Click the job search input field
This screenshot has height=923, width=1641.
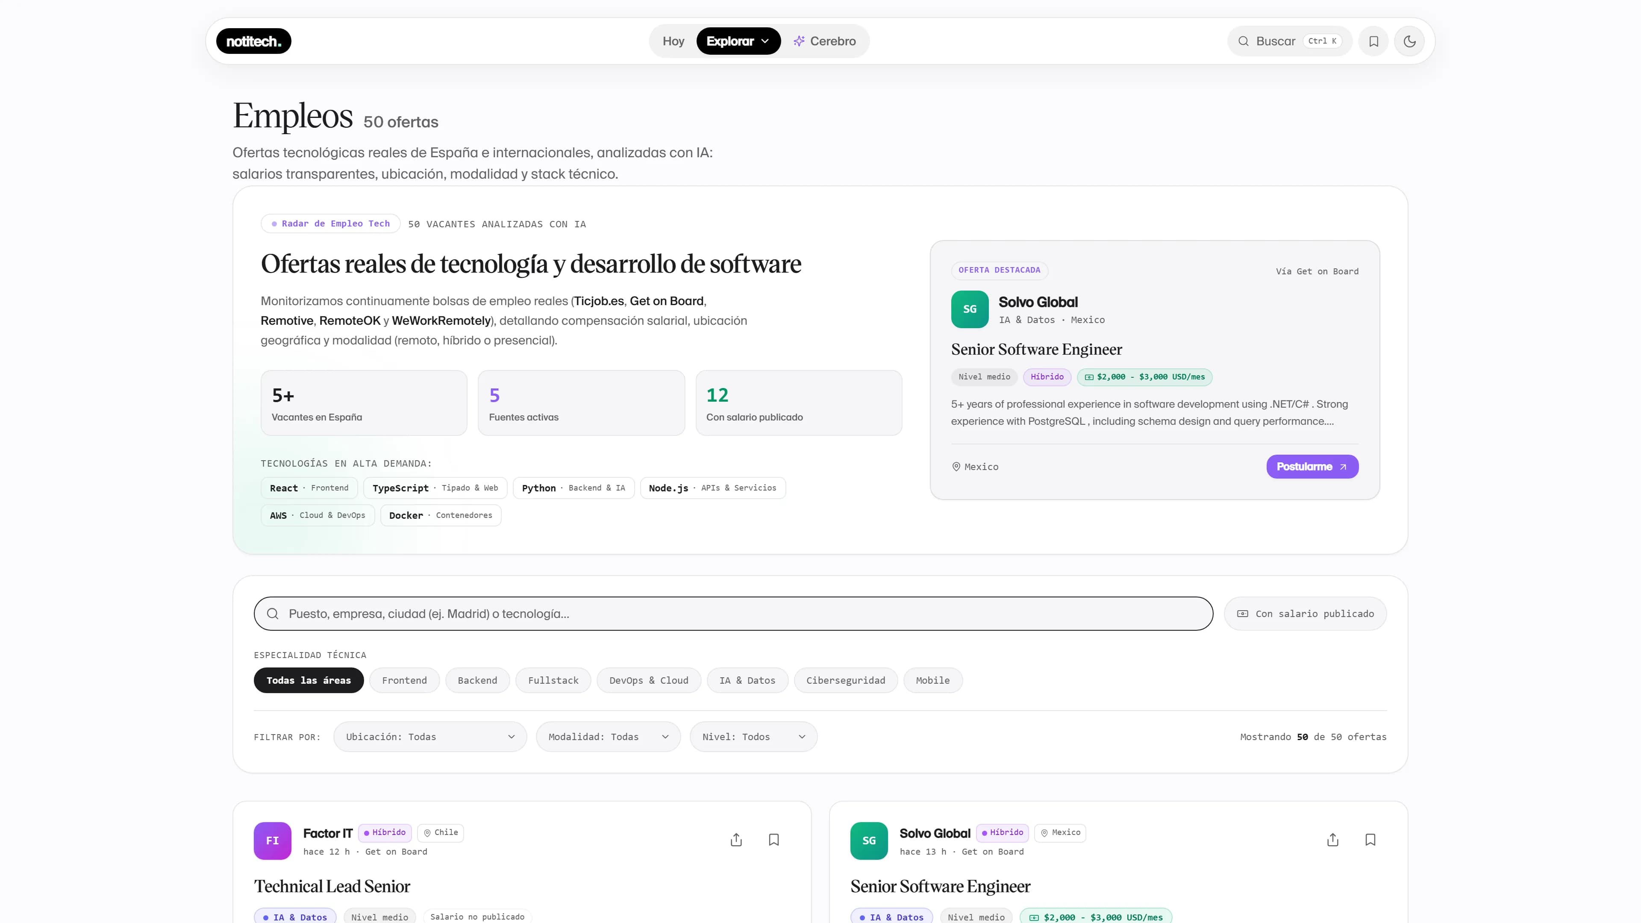point(733,614)
